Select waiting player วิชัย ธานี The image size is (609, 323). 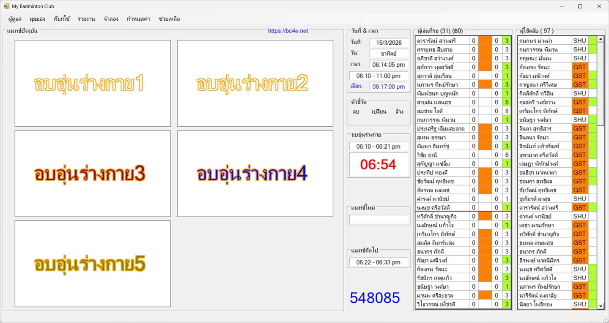coord(442,155)
